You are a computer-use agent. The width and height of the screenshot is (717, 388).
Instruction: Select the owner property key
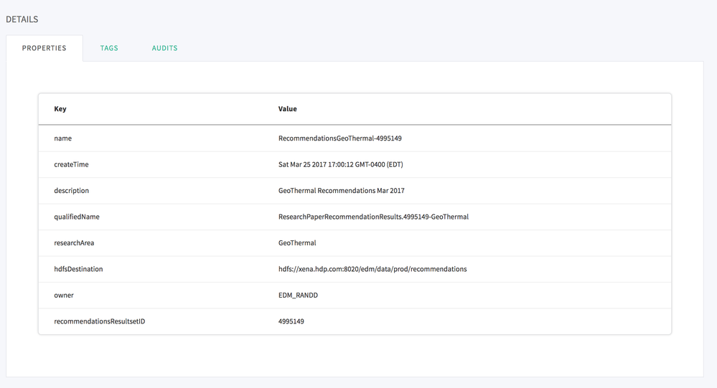click(64, 295)
